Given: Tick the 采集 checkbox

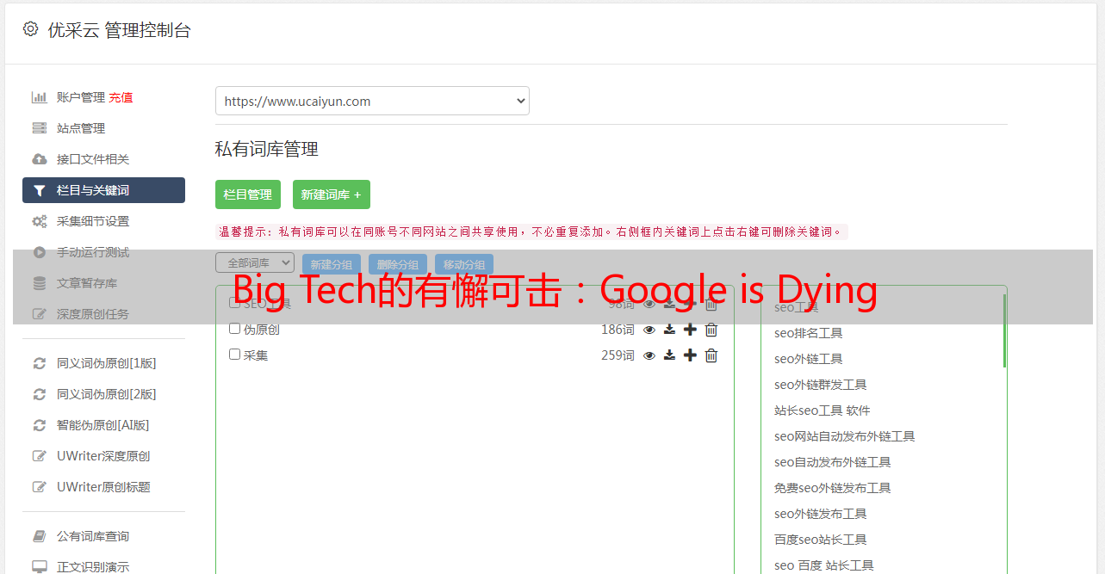Looking at the screenshot, I should 234,355.
